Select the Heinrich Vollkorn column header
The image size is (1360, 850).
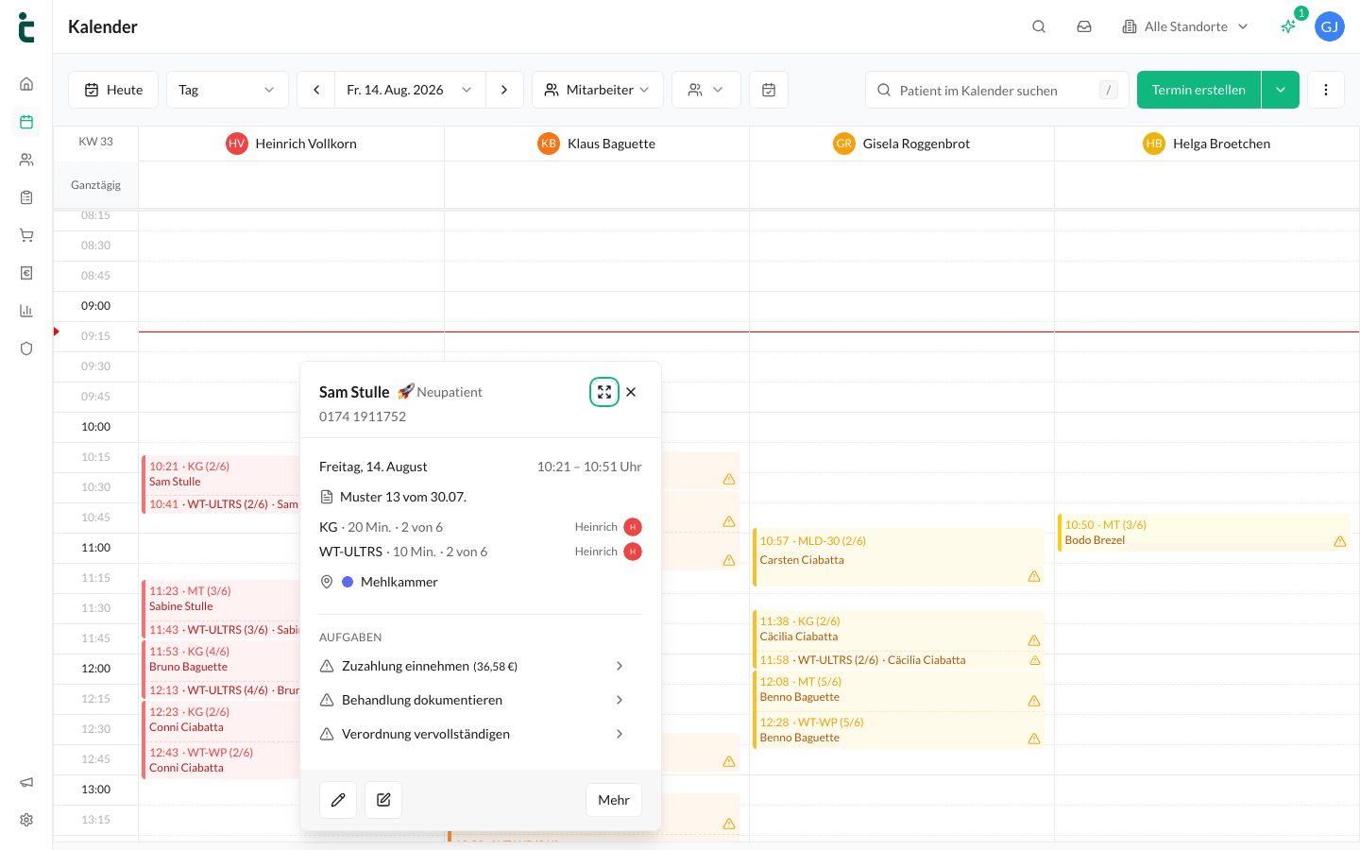[292, 144]
